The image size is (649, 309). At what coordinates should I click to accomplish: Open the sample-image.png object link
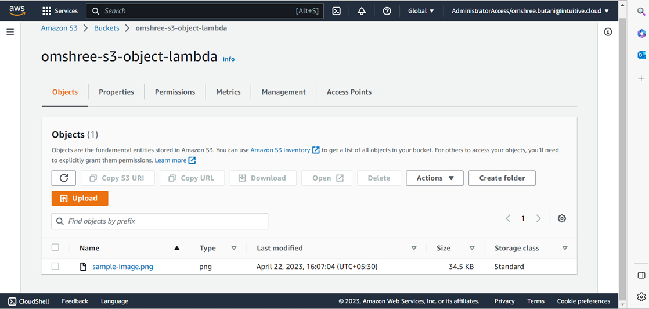point(122,267)
